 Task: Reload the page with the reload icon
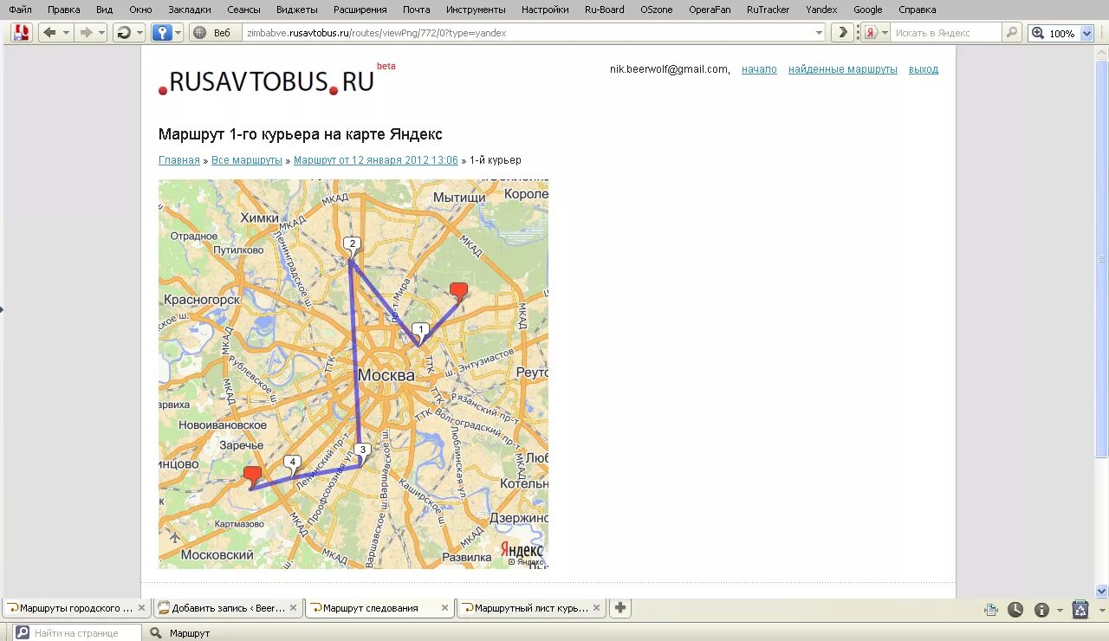[124, 33]
